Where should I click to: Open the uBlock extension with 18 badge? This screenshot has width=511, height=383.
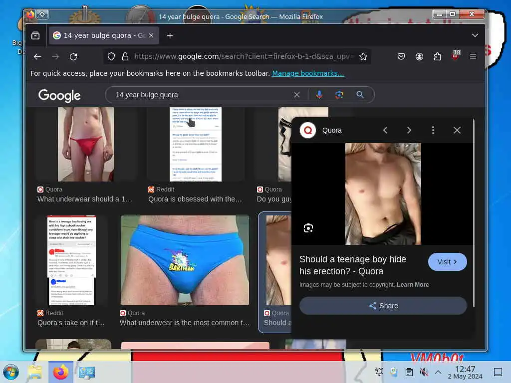tap(456, 55)
